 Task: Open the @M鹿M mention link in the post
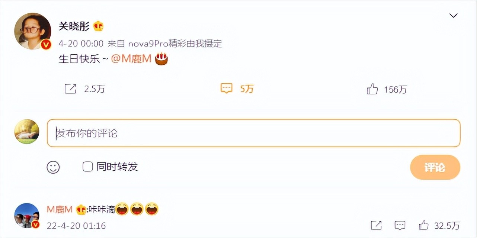point(131,59)
